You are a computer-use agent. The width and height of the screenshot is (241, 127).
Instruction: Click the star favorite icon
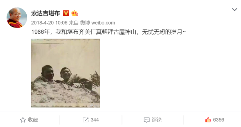coord(23,120)
